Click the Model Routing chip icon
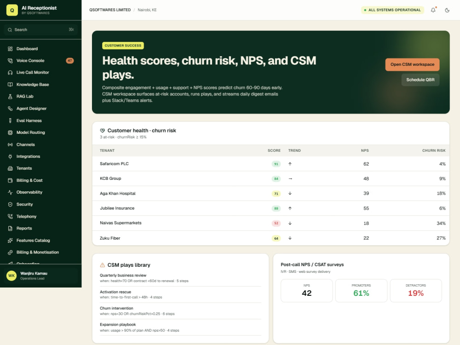460x345 pixels. pyautogui.click(x=10, y=132)
